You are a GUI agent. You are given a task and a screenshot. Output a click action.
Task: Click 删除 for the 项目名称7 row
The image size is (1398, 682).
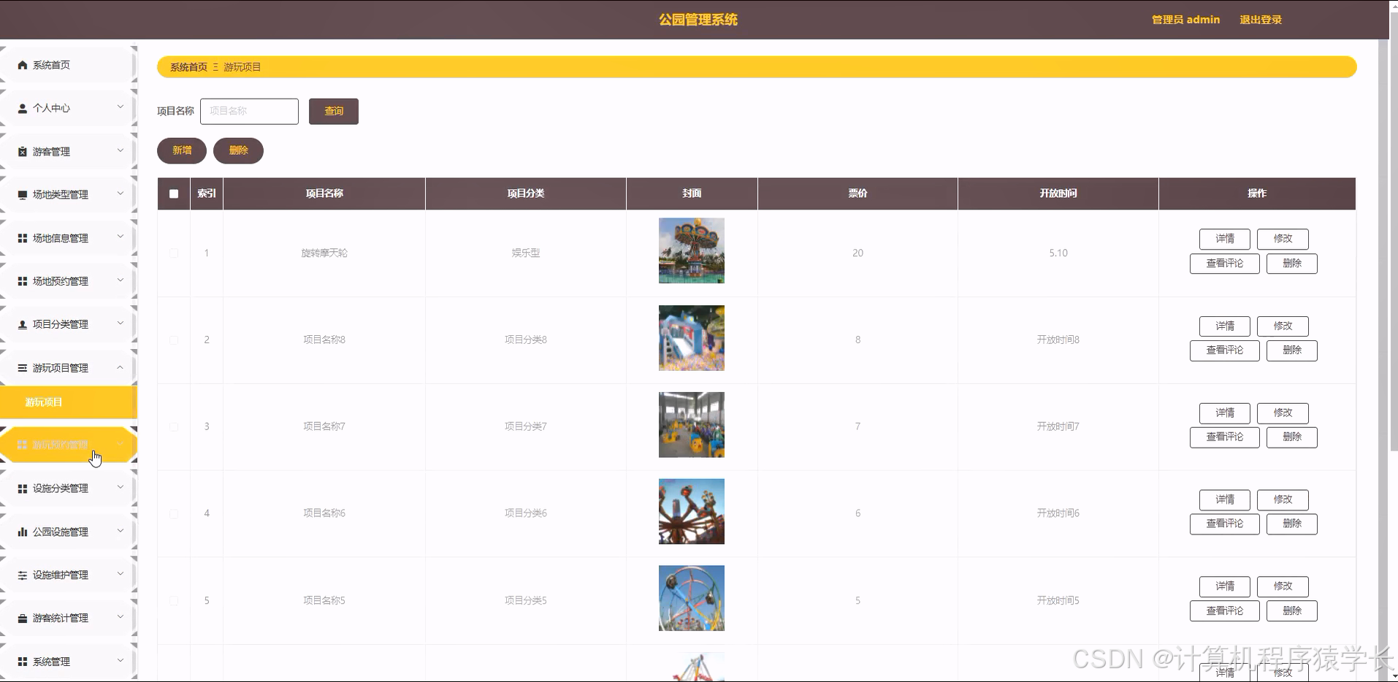(1292, 437)
